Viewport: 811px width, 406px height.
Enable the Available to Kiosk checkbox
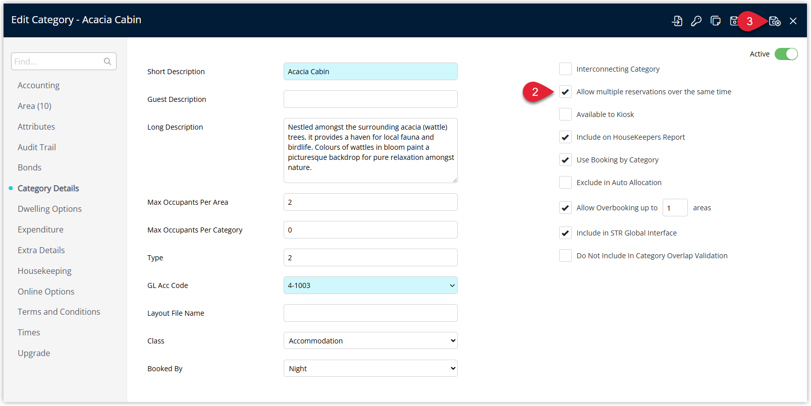(565, 114)
